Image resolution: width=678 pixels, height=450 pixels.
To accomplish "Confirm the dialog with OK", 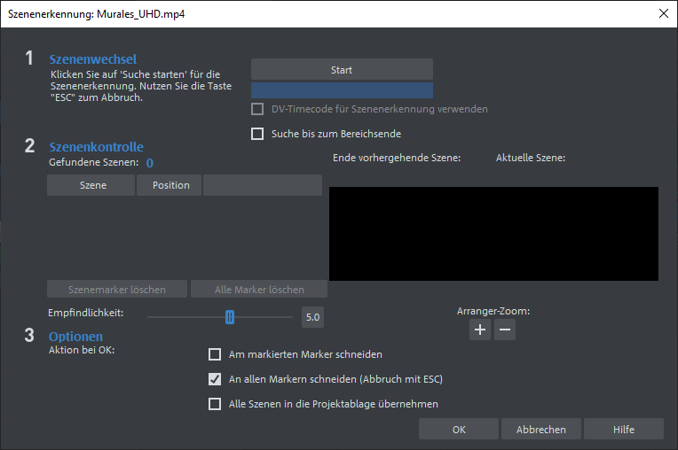I will click(459, 430).
